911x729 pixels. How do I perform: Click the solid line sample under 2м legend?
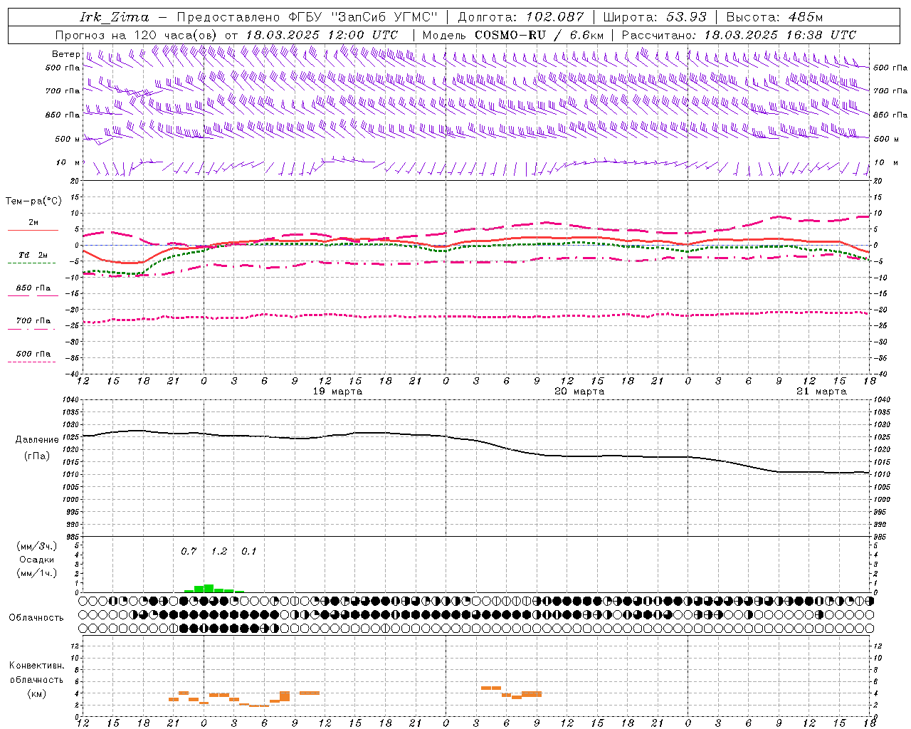pos(33,231)
